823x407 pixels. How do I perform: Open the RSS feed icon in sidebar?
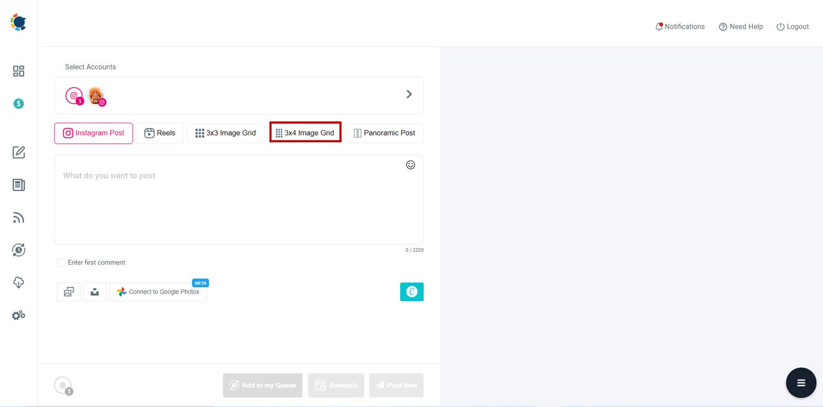coord(19,218)
